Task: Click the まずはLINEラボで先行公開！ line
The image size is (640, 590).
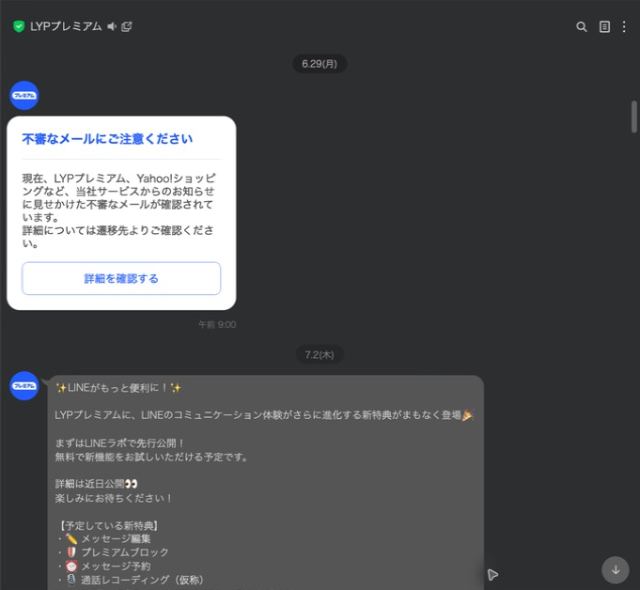Action: pyautogui.click(x=120, y=443)
